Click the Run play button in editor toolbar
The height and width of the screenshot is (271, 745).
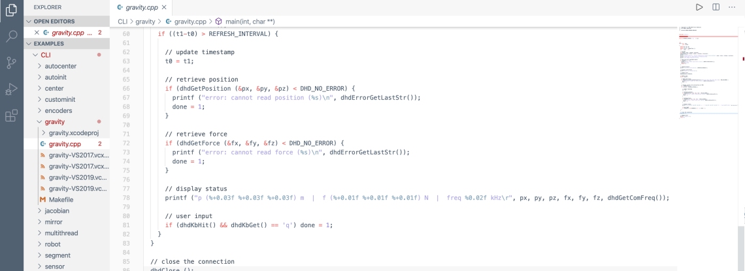[699, 7]
